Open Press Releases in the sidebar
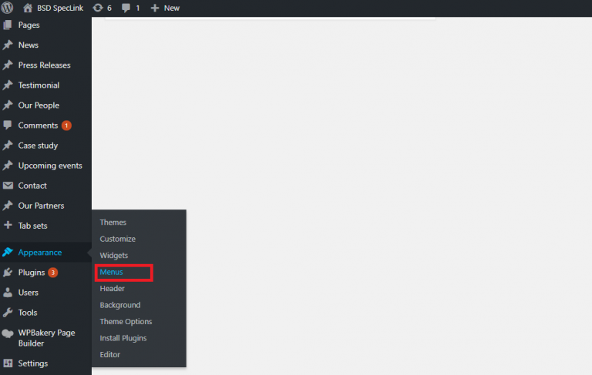The width and height of the screenshot is (592, 375). 44,65
